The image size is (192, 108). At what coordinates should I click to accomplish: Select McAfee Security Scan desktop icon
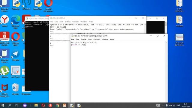pos(5,90)
